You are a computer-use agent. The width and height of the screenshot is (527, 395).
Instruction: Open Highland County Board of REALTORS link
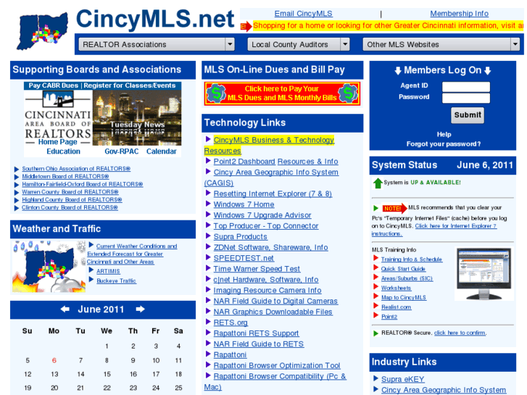coord(72,200)
